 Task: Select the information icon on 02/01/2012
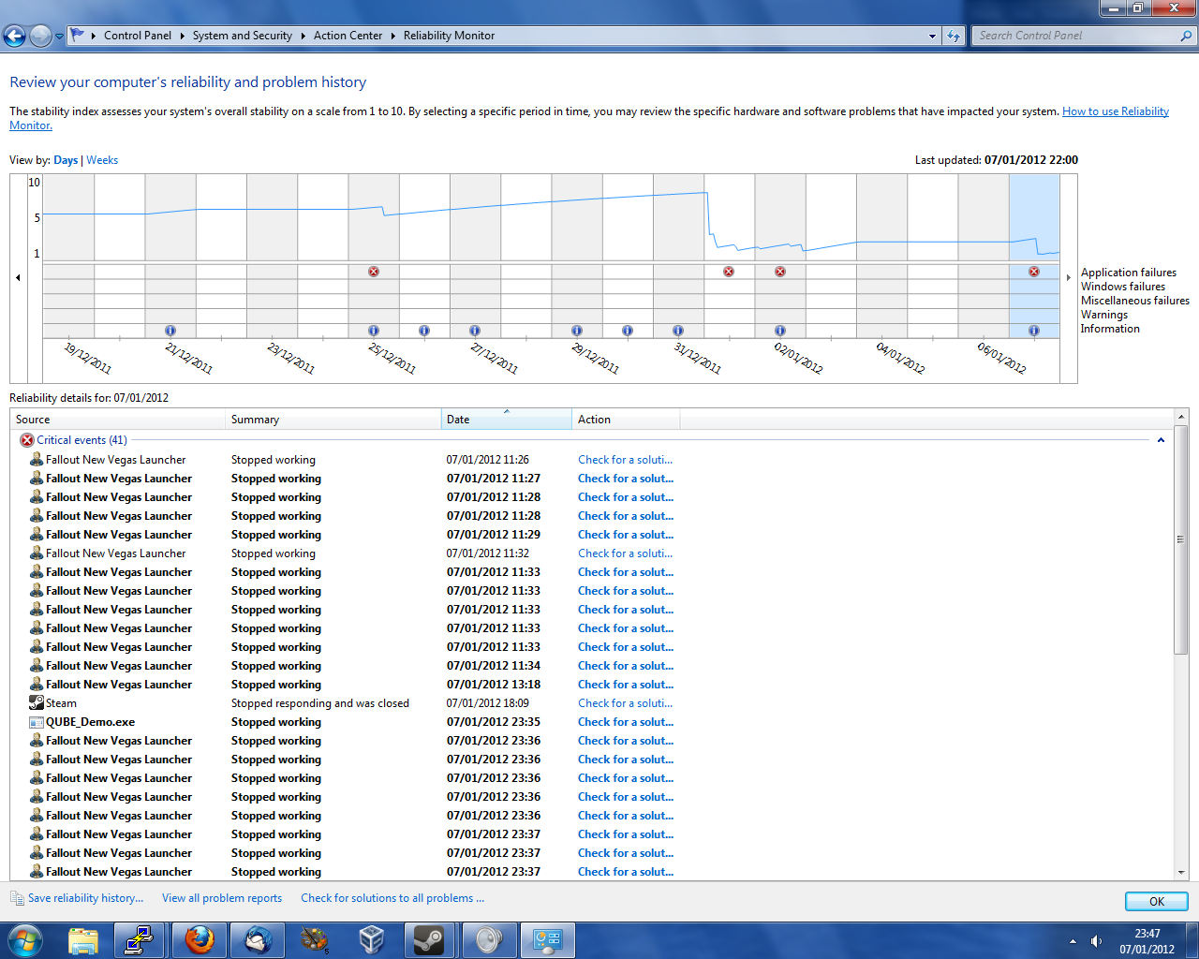point(780,331)
